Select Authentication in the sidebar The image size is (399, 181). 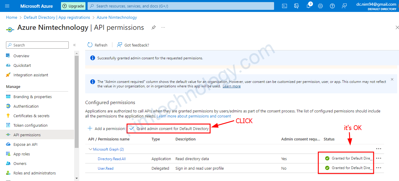point(26,106)
